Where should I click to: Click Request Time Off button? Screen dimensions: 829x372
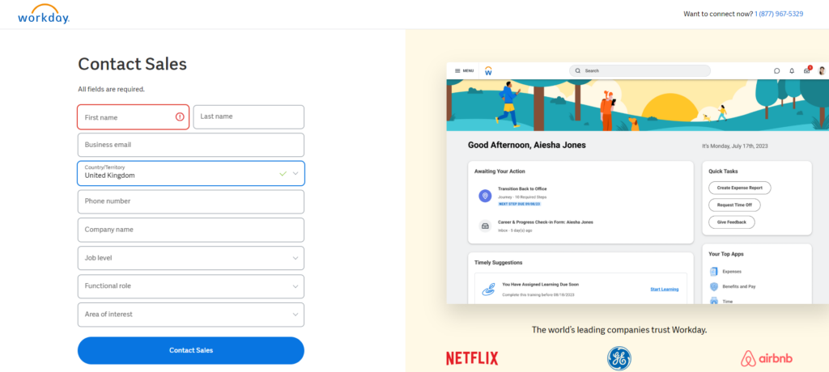pos(734,205)
